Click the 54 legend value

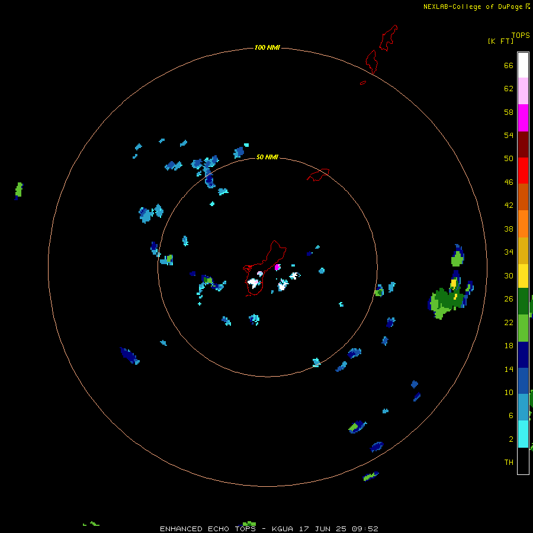509,136
